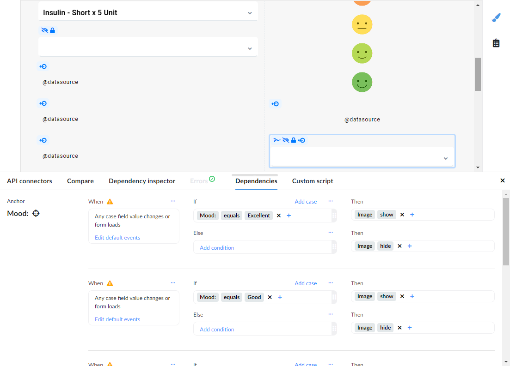The width and height of the screenshot is (510, 366).
Task: Click the equals operator in Excellent condition
Action: point(232,216)
